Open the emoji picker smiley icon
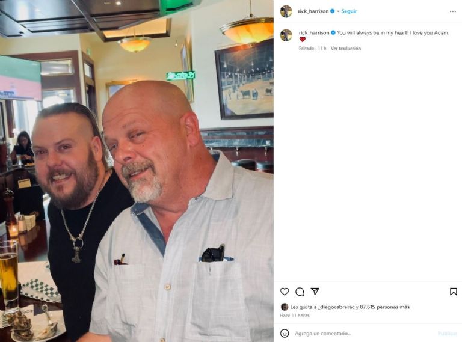 pos(285,333)
